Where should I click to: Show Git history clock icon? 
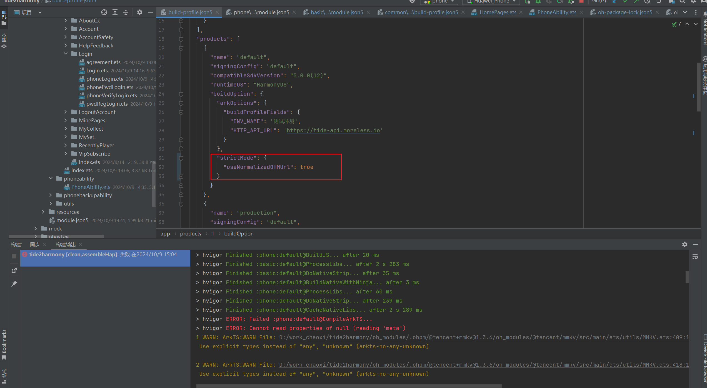(x=647, y=1)
